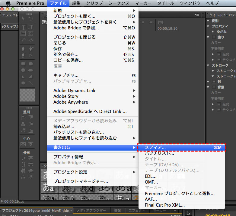Select the Clipped Corner Rectangle tool
236x216 pixels.
pos(23,70)
